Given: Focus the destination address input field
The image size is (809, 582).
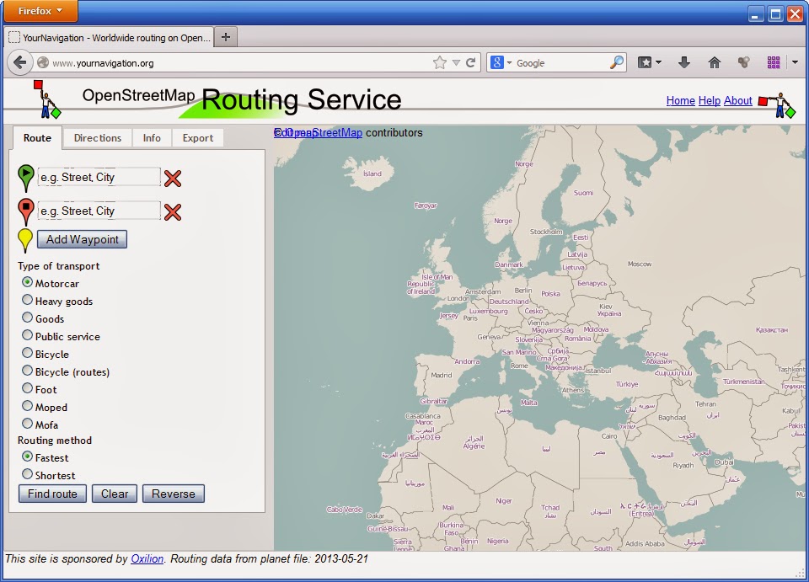Looking at the screenshot, I should click(99, 211).
